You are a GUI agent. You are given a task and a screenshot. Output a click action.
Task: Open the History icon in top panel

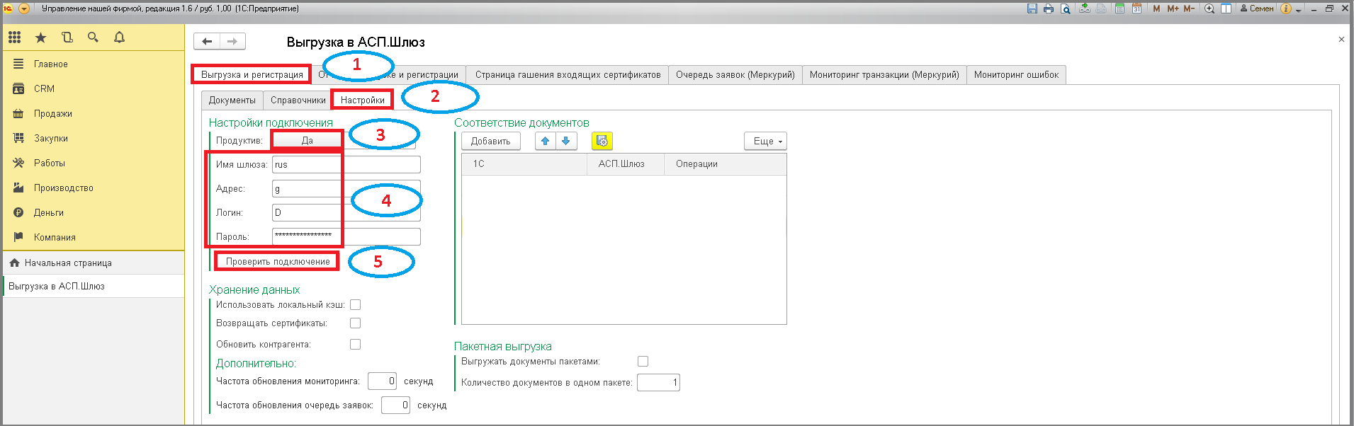67,38
